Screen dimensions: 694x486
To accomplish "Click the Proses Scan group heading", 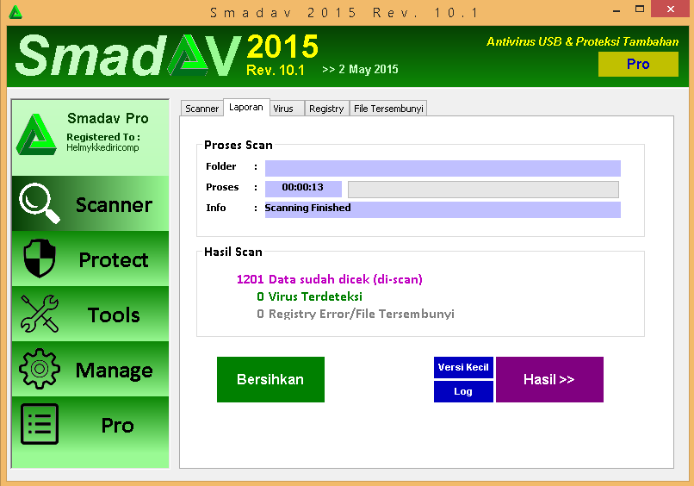I will coord(239,145).
